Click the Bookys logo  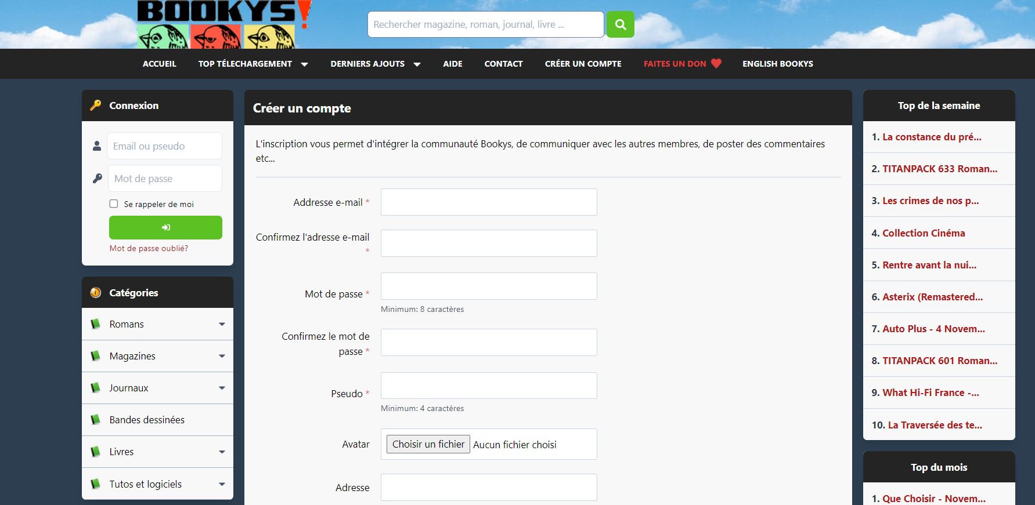pyautogui.click(x=225, y=24)
